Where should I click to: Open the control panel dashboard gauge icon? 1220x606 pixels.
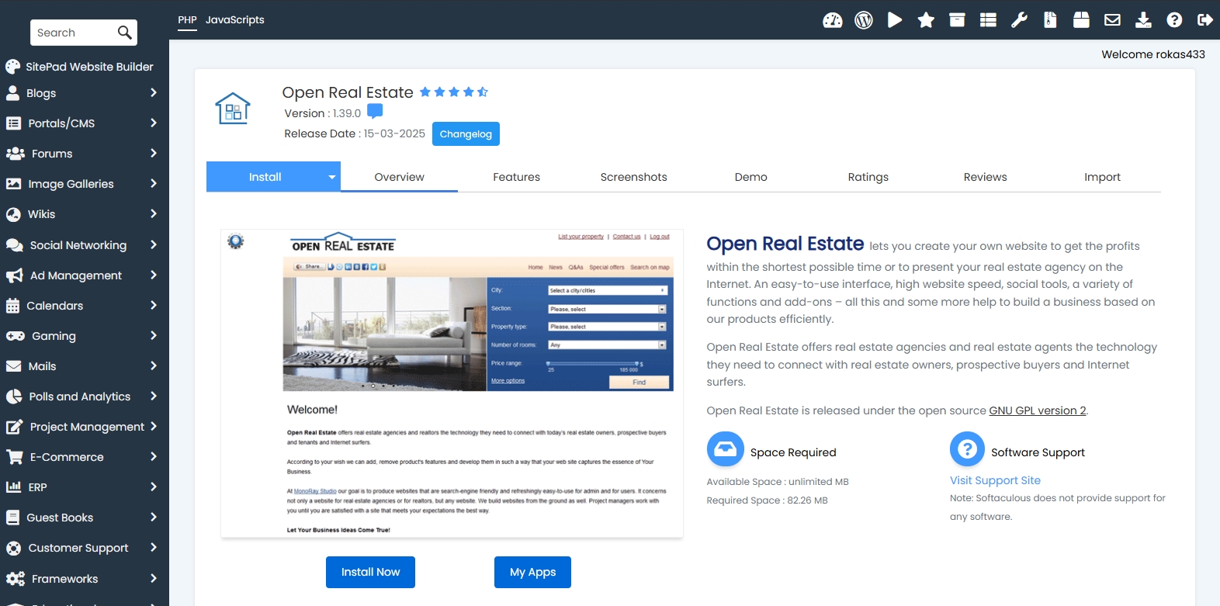pyautogui.click(x=832, y=20)
